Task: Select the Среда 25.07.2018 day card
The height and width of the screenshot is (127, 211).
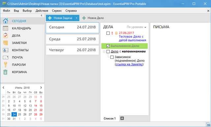Action: pyautogui.click(x=73, y=39)
